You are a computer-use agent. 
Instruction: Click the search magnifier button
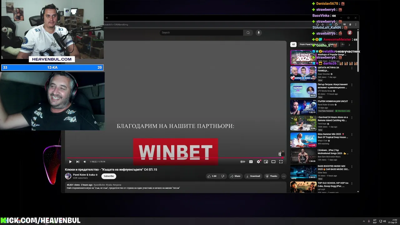(248, 32)
